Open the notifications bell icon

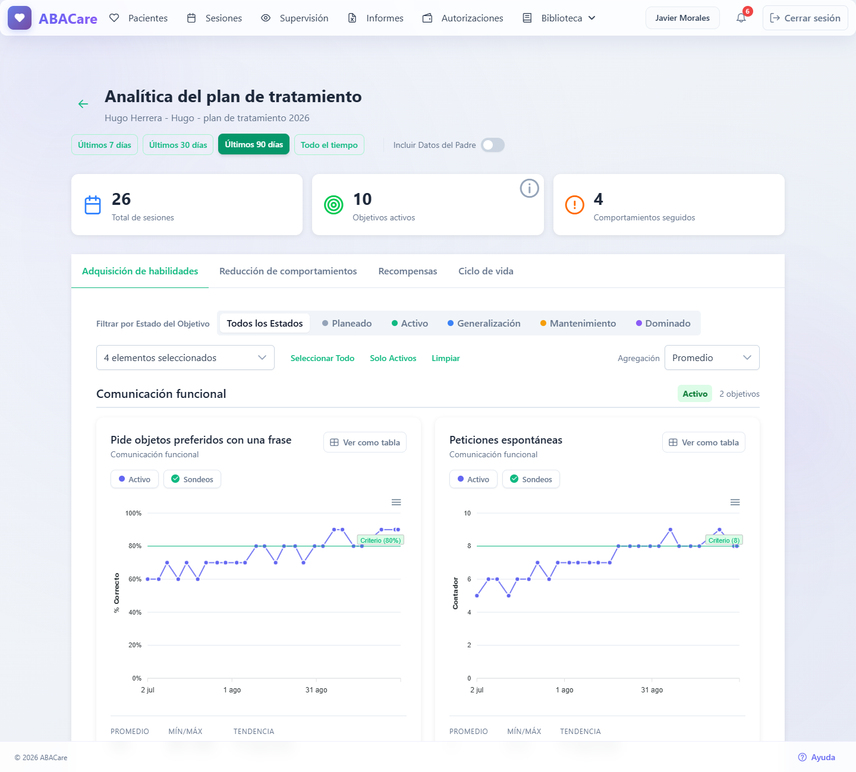[741, 18]
